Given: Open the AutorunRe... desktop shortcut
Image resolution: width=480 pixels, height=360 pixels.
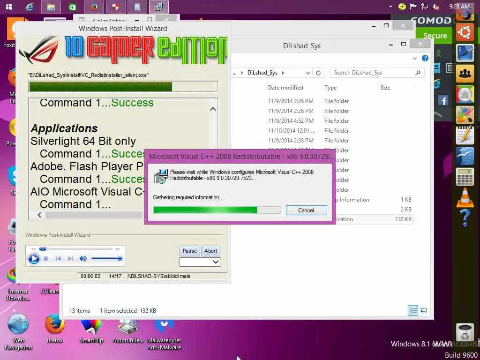Looking at the screenshot, I should click(128, 331).
